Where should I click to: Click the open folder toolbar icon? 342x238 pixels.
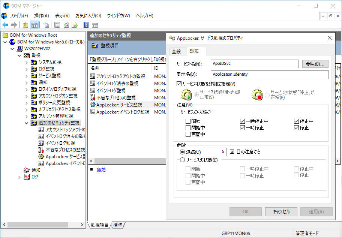coord(25,25)
